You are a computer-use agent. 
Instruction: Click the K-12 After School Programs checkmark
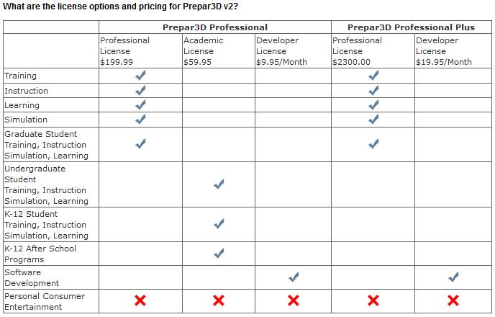click(219, 253)
